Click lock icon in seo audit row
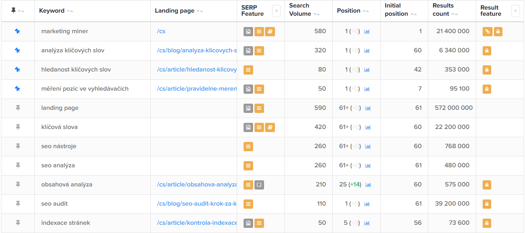The width and height of the screenshot is (525, 233). tap(487, 204)
